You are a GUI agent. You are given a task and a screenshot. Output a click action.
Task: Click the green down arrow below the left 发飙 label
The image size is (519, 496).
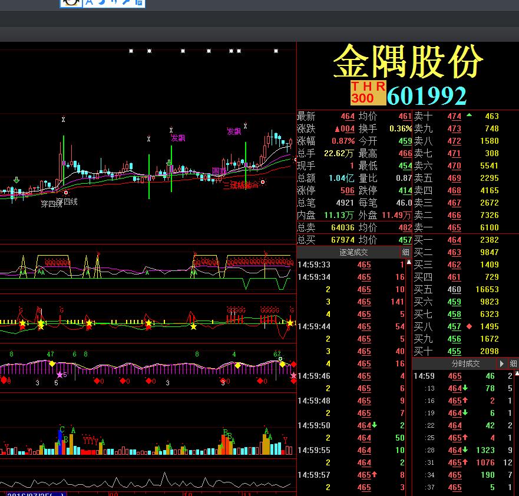[x=169, y=163]
